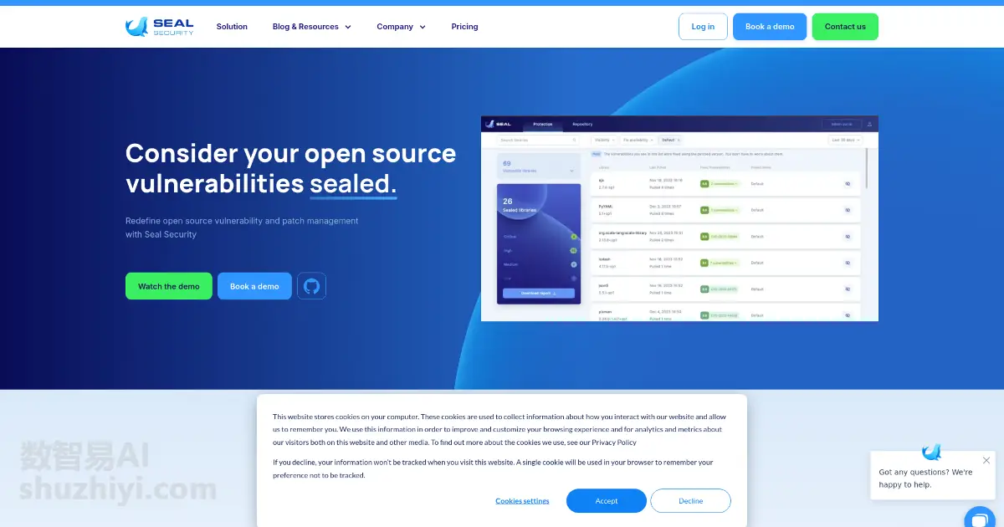Click the '26 Sealed libraries' count in preview
The height and width of the screenshot is (527, 1004).
520,205
